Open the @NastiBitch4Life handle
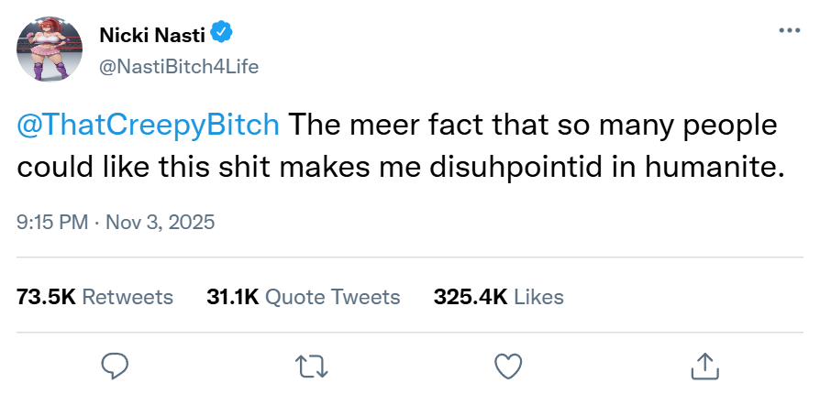This screenshot has width=820, height=416. tap(179, 66)
